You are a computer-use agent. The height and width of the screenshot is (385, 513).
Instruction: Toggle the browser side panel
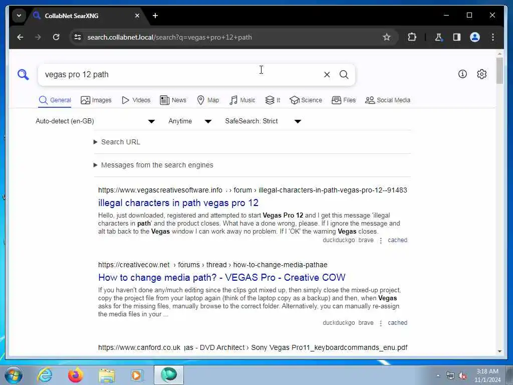pyautogui.click(x=457, y=37)
